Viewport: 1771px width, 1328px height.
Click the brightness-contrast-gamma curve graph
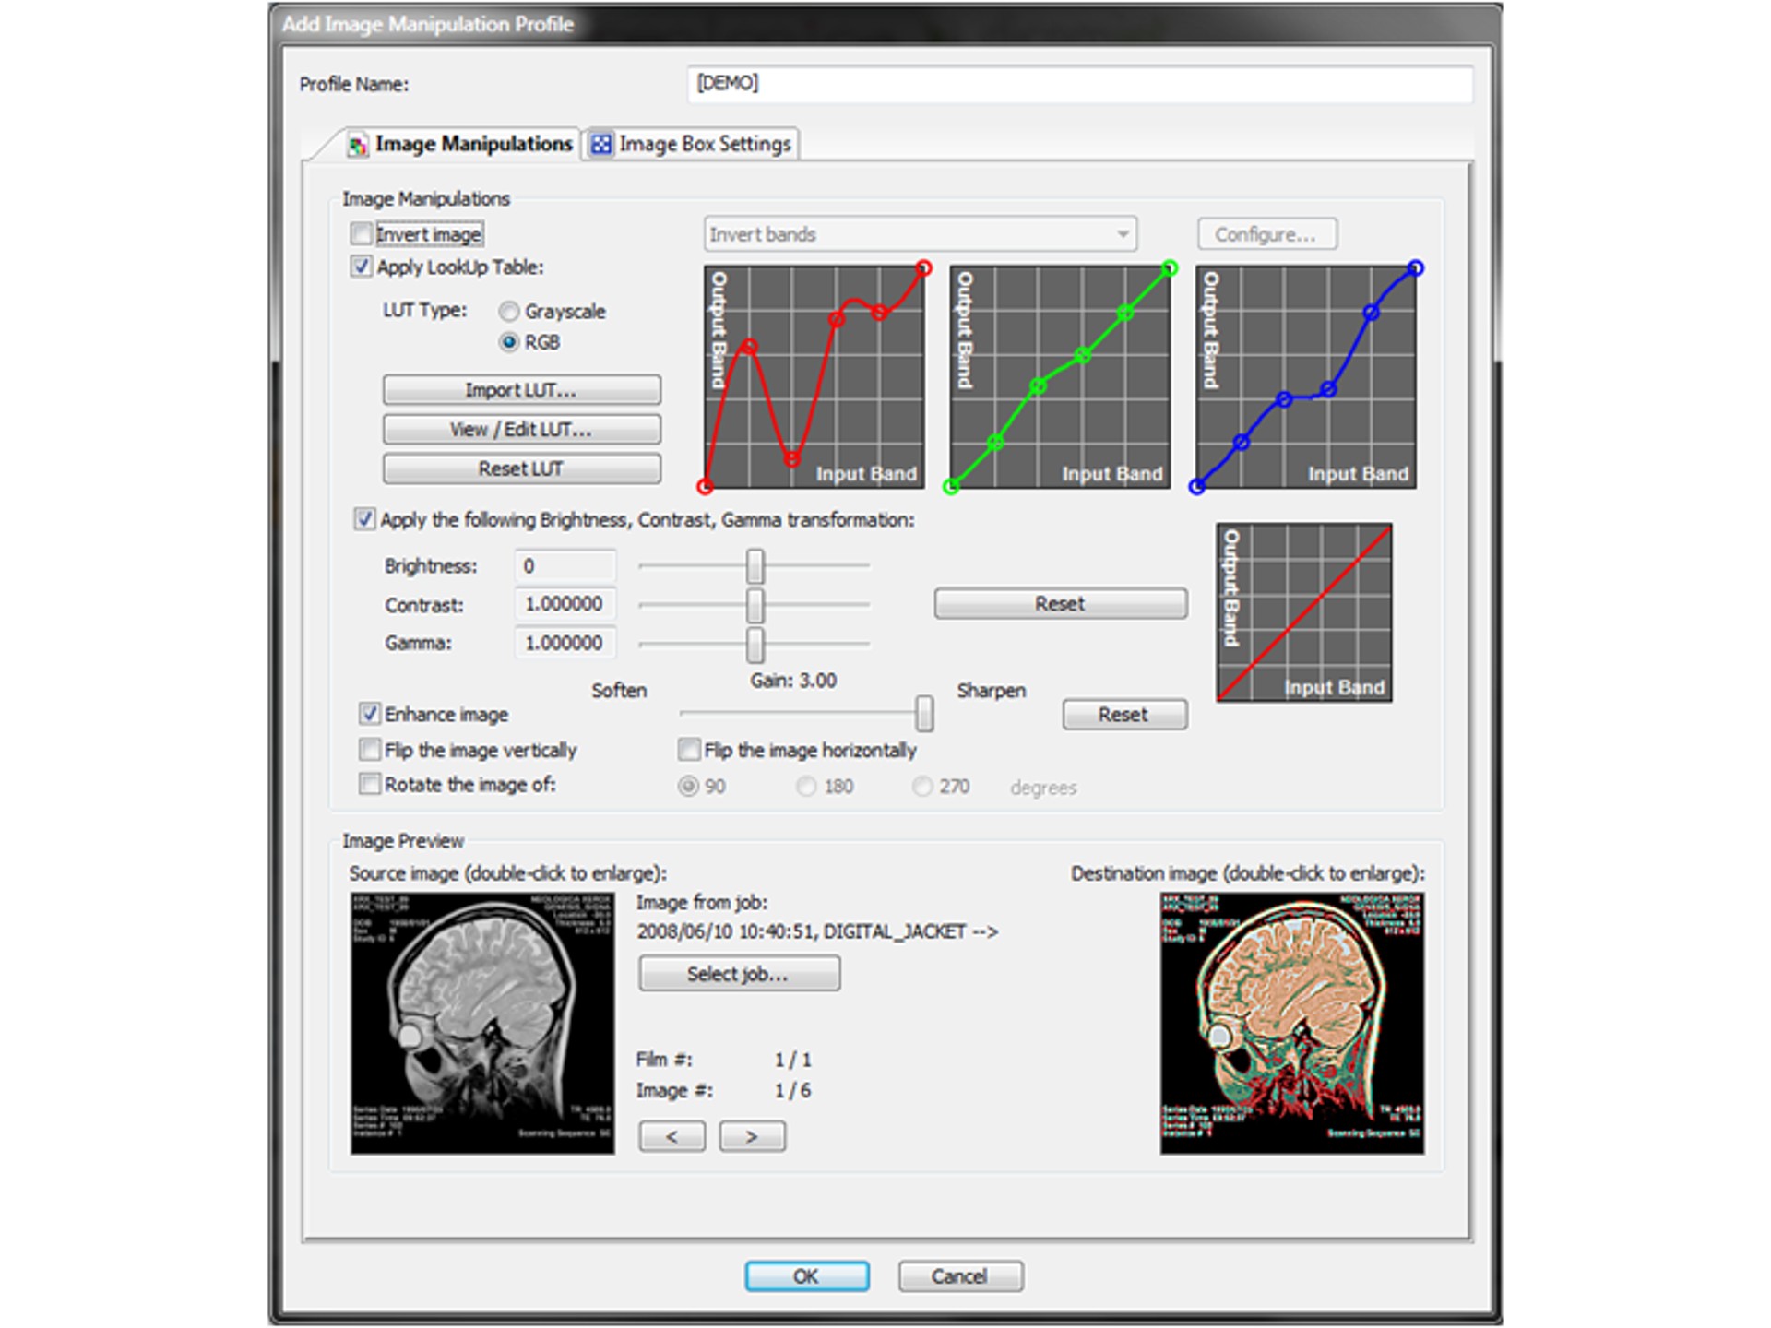(1304, 613)
